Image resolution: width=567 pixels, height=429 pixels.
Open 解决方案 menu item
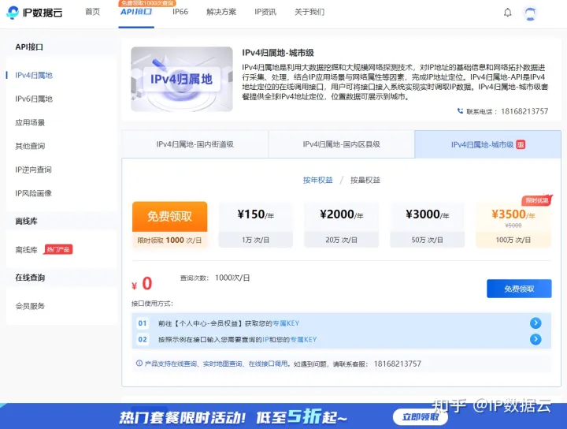click(221, 12)
